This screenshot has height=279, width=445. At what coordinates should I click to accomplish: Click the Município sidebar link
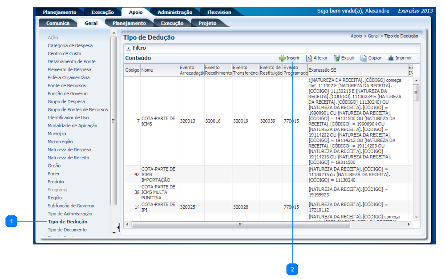click(x=57, y=133)
